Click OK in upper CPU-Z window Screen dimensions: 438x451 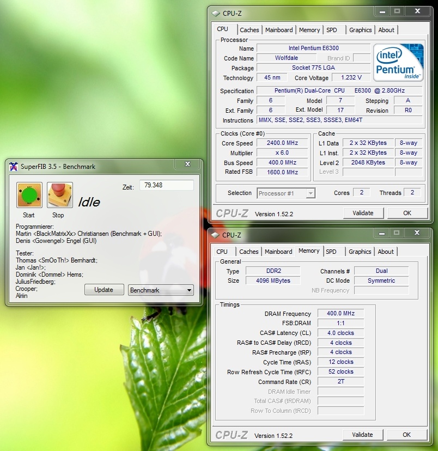(407, 213)
